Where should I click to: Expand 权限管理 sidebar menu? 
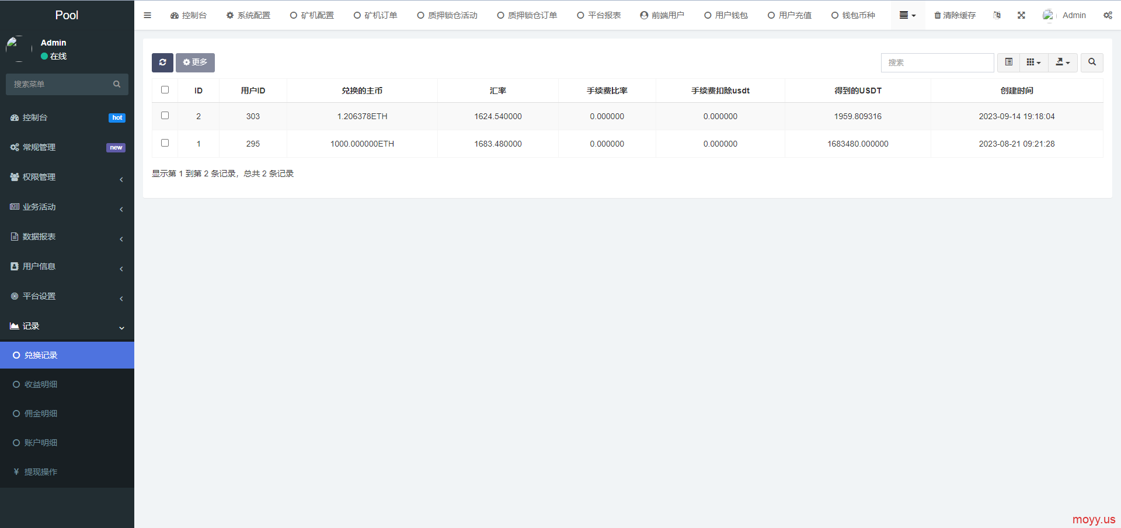[x=67, y=177]
